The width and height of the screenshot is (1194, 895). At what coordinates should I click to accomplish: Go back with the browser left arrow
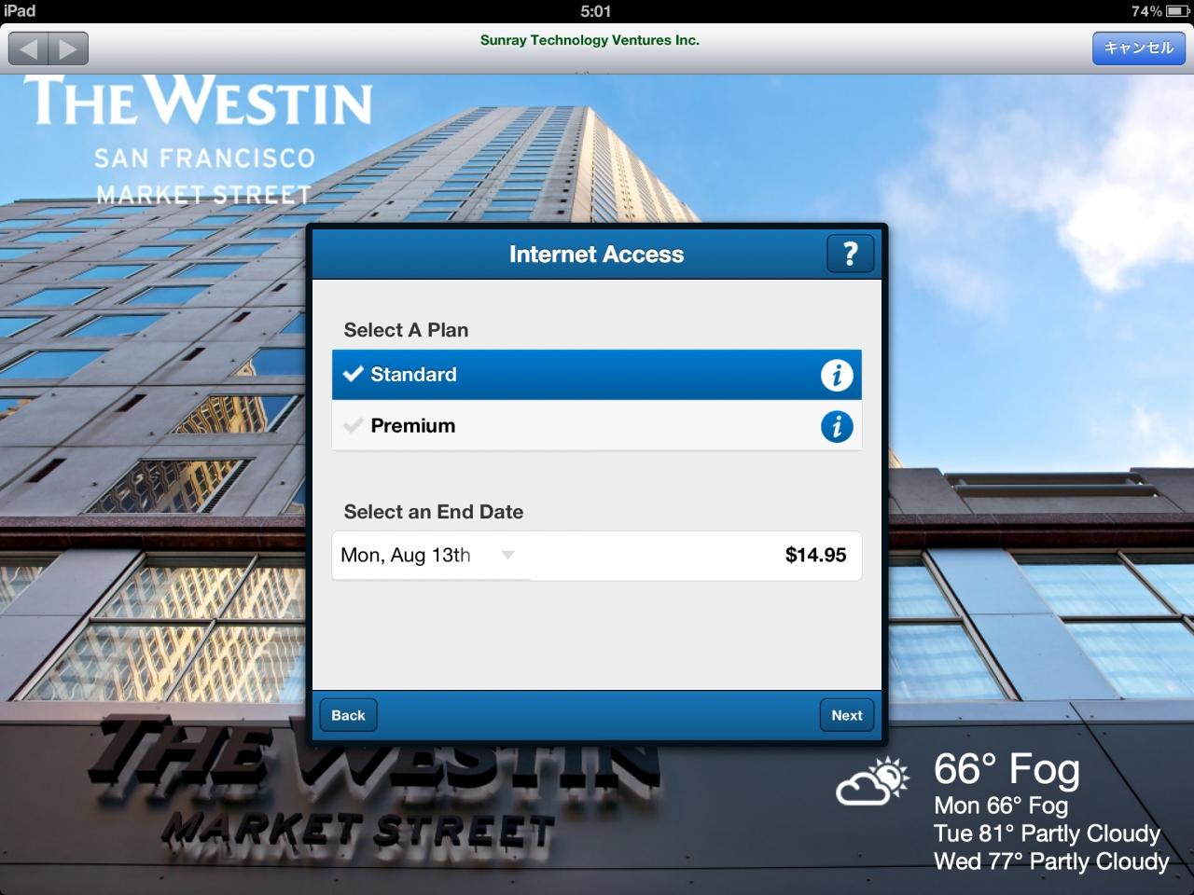(x=29, y=48)
